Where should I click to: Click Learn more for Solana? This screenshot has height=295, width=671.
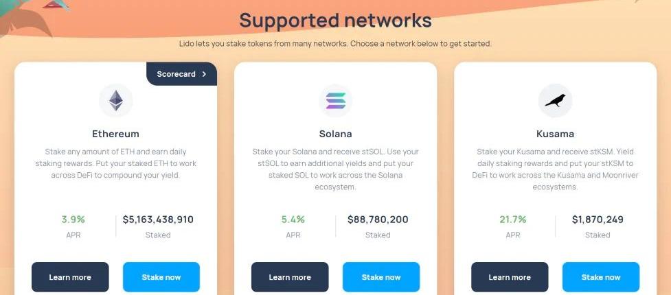tap(290, 277)
